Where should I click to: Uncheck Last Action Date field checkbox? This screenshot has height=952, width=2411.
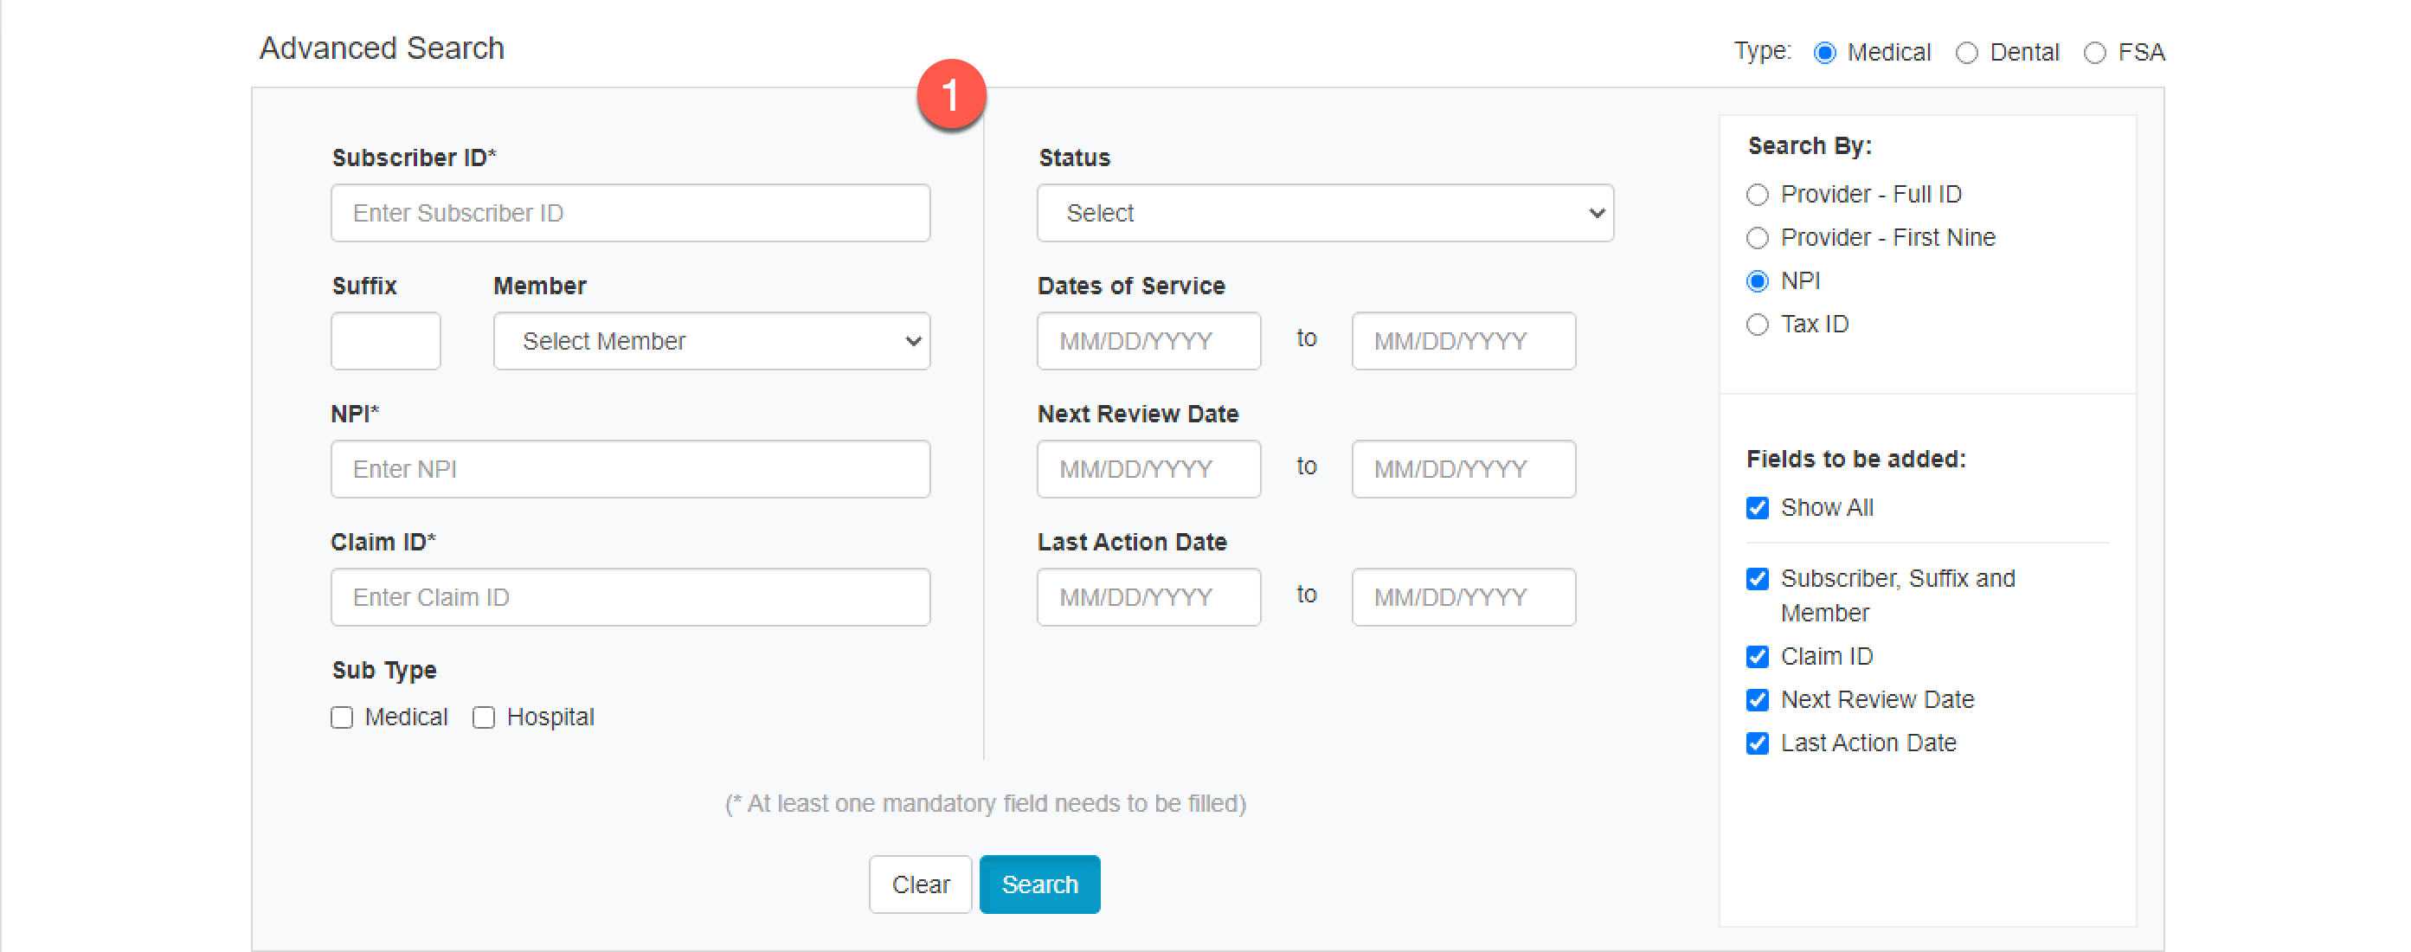pos(1757,743)
